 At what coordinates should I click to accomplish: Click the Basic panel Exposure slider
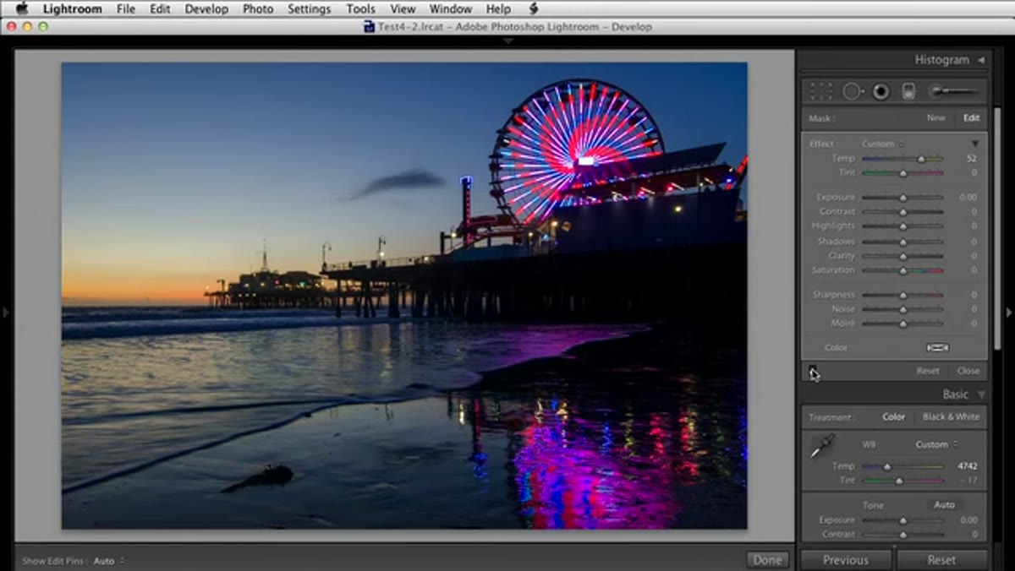point(903,520)
